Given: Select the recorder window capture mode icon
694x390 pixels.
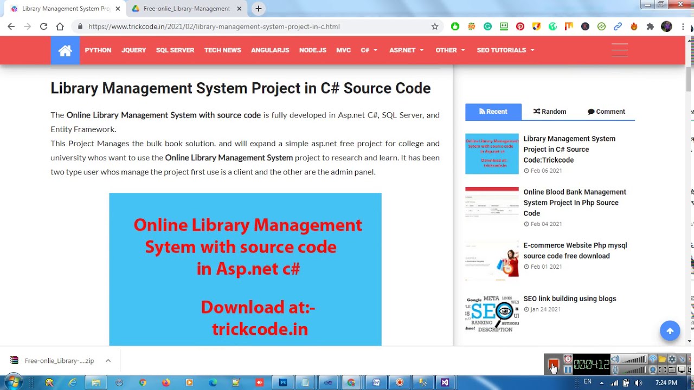Looking at the screenshot, I should (672, 369).
